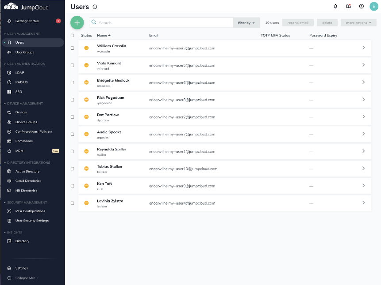Check the select-all checkbox in the header
This screenshot has height=285, width=381.
[x=72, y=35]
